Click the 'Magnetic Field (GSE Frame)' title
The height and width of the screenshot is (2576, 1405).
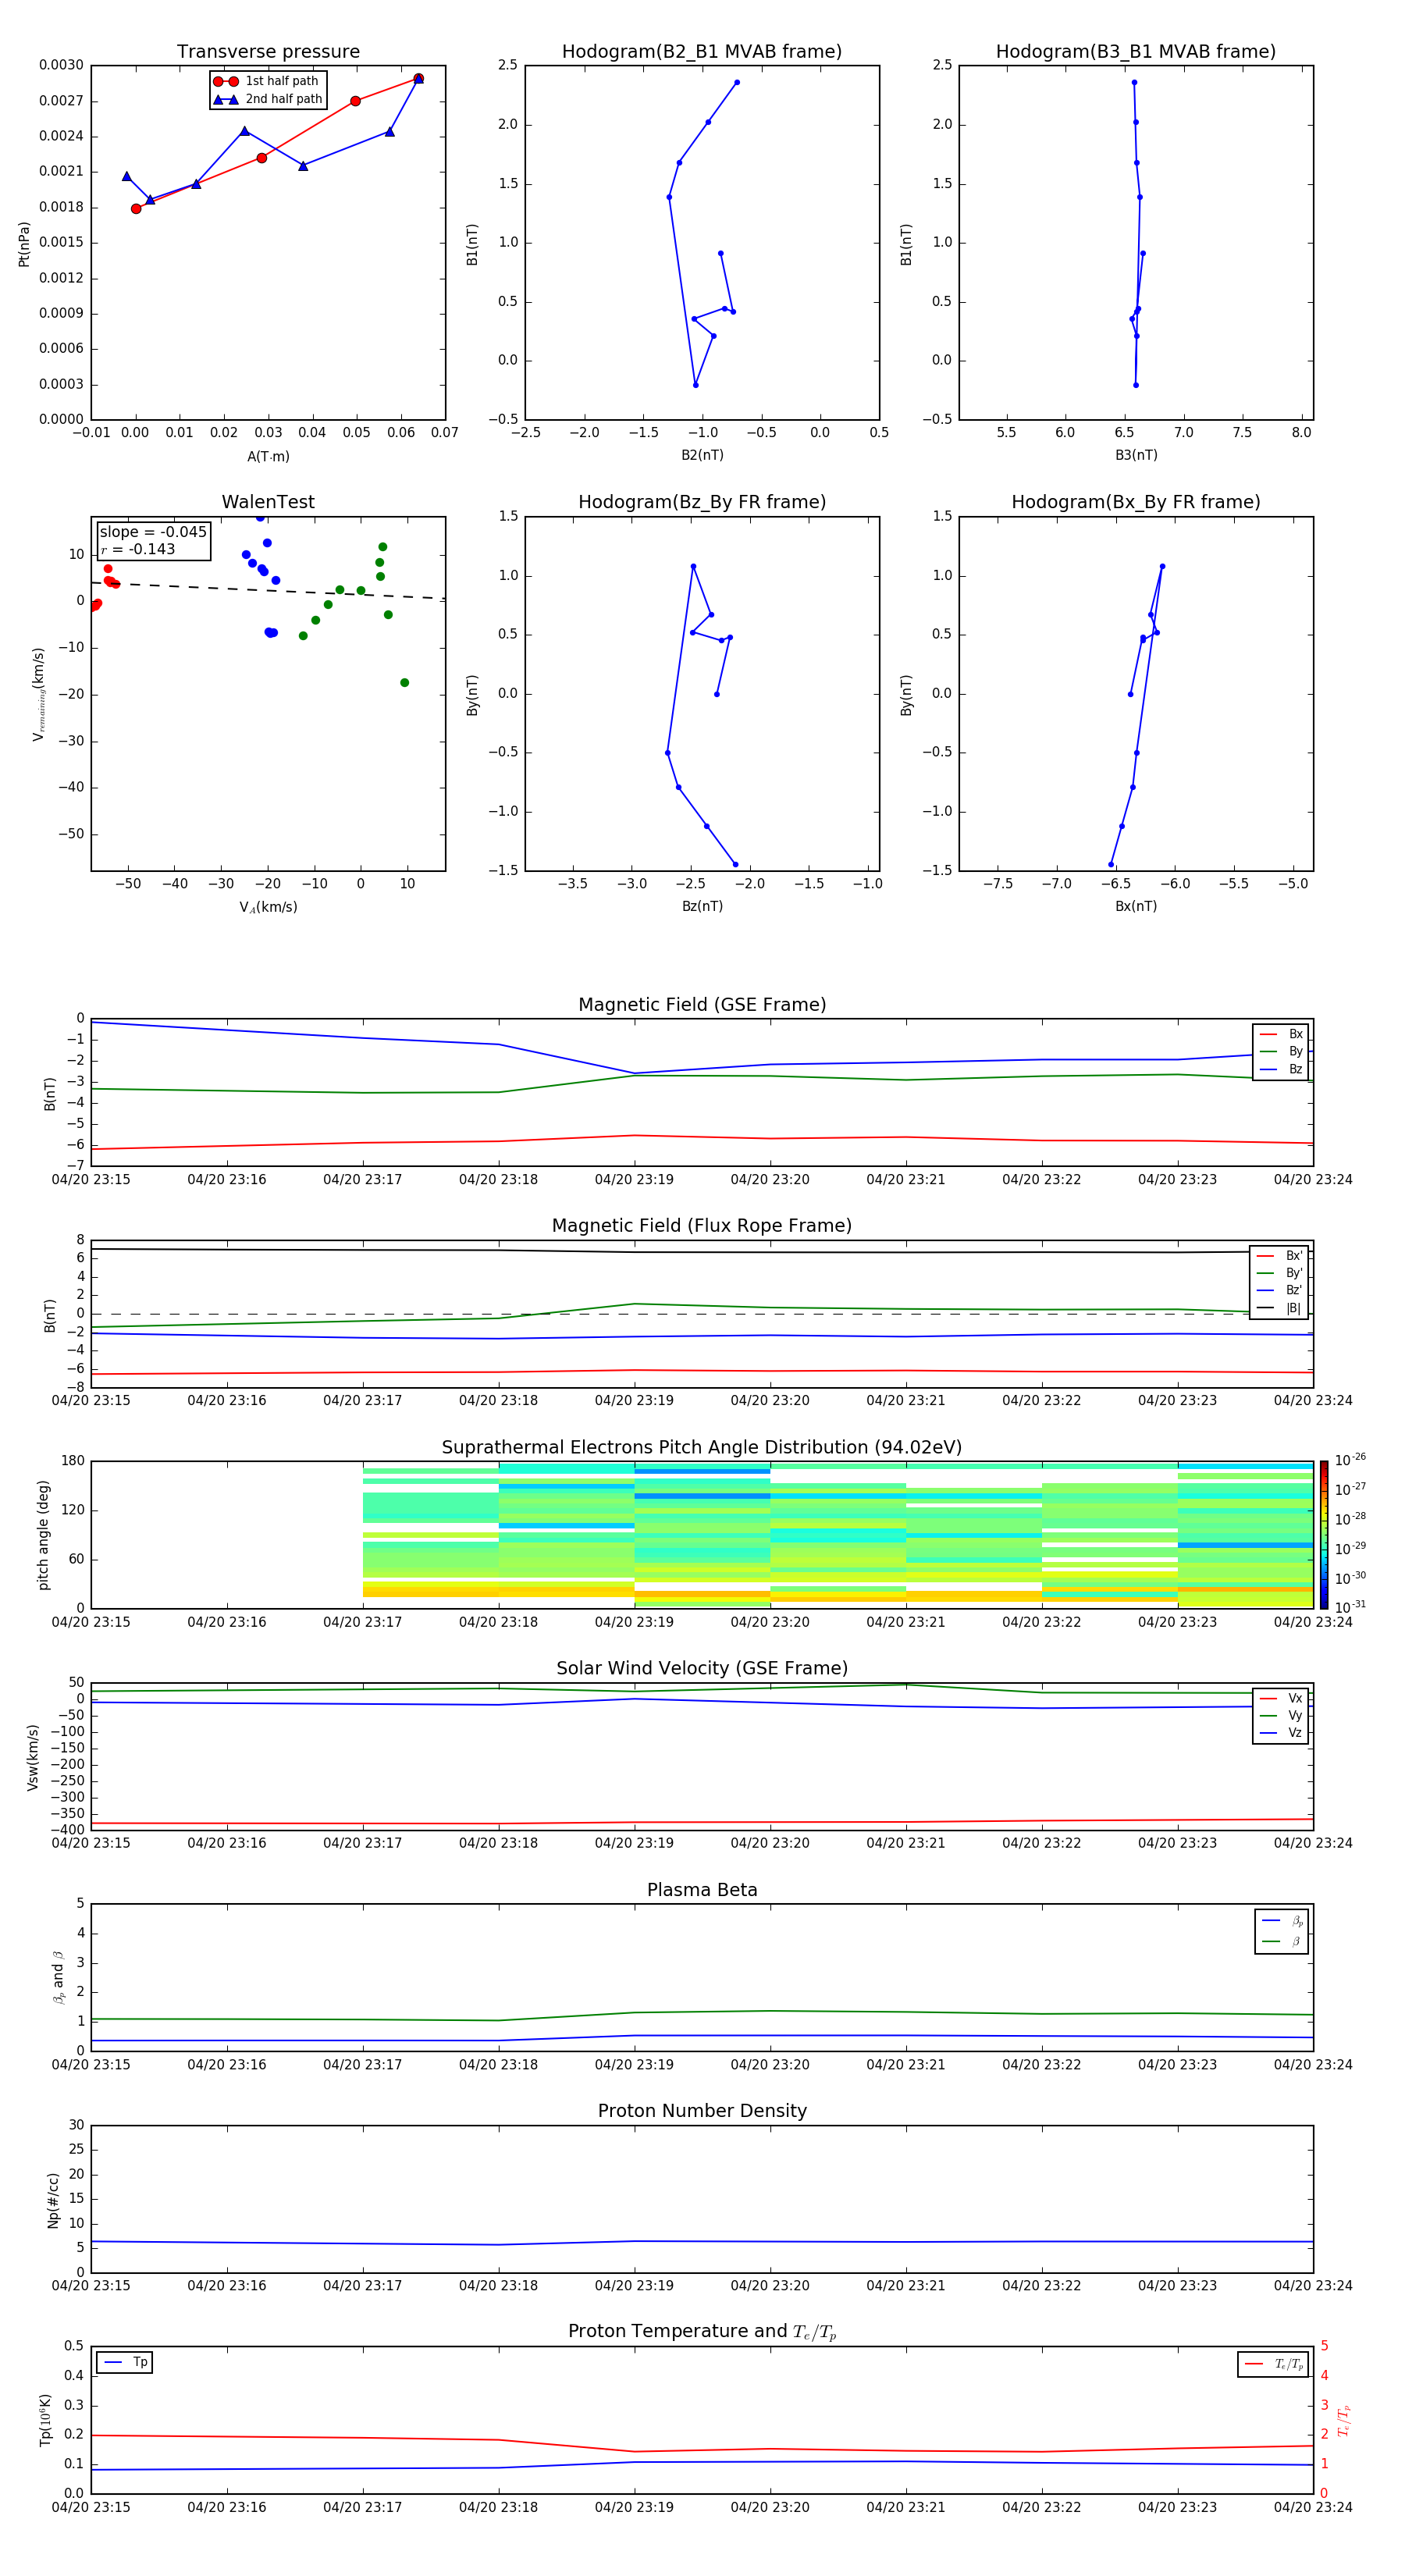[702, 1005]
